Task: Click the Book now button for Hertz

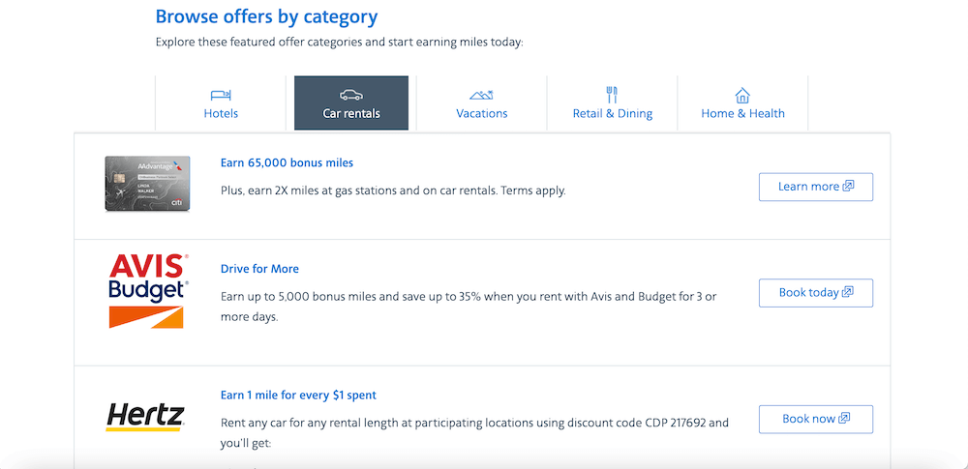Action: [x=815, y=419]
